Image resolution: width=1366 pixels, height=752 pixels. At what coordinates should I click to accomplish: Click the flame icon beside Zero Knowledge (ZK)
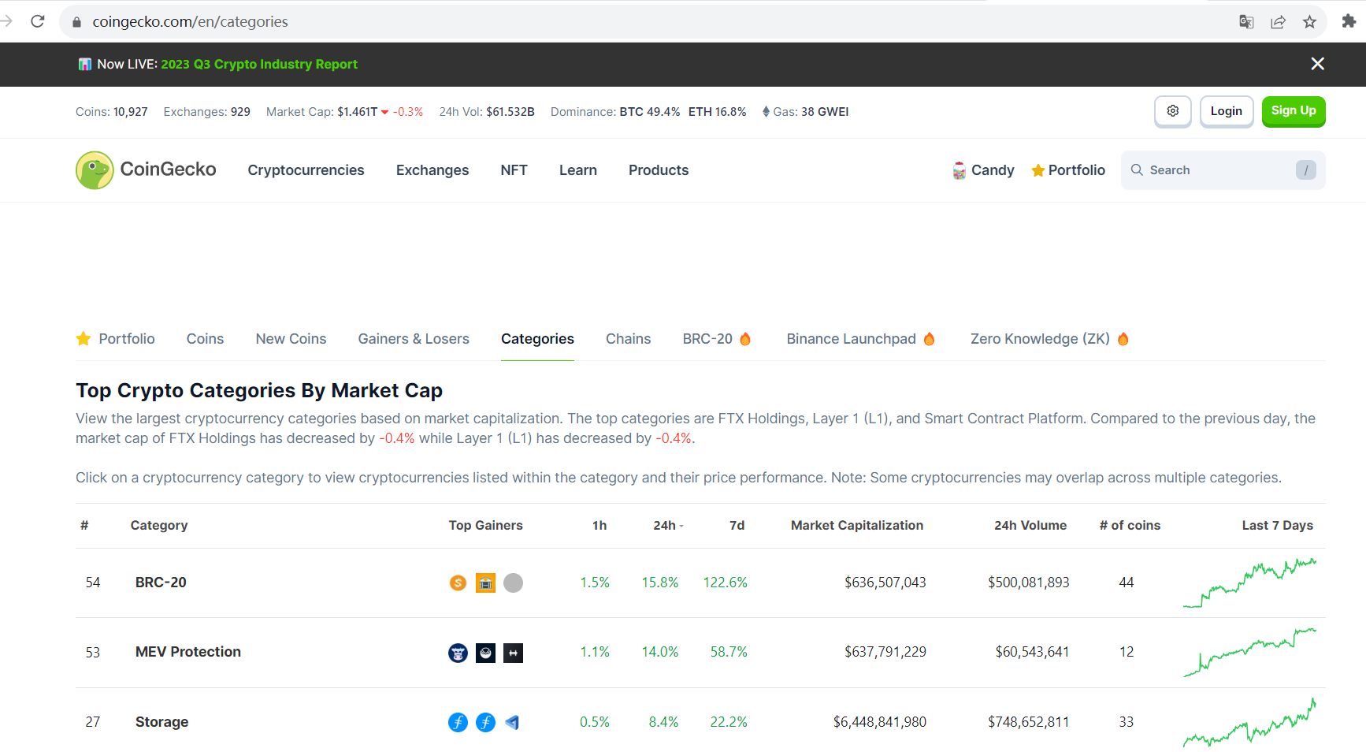pyautogui.click(x=1123, y=339)
